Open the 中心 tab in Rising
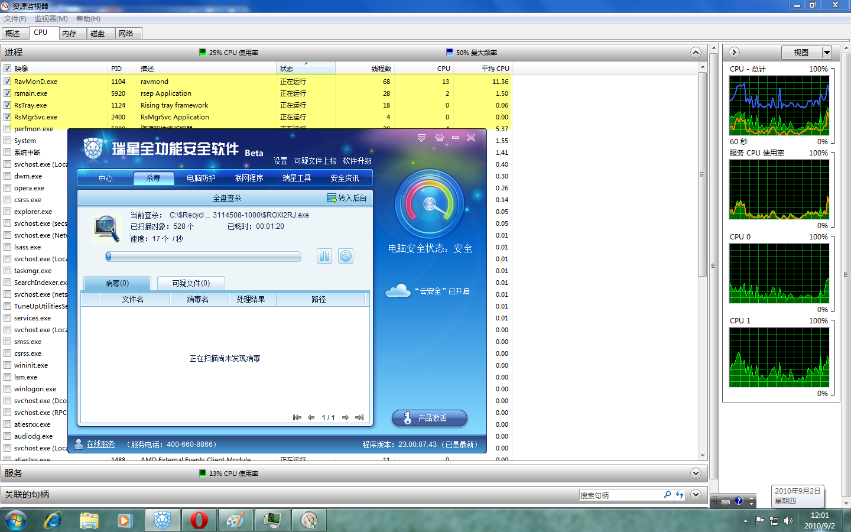The height and width of the screenshot is (532, 851). click(x=105, y=178)
